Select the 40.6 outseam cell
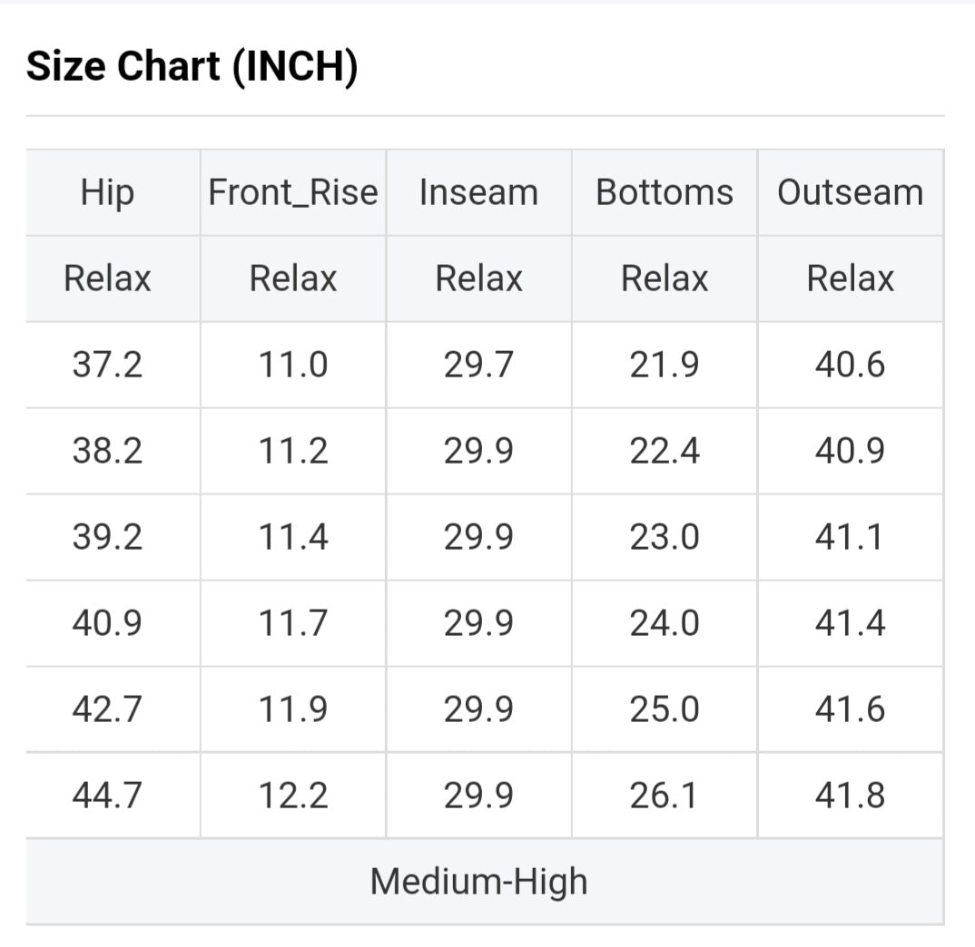975x947 pixels. click(x=851, y=365)
